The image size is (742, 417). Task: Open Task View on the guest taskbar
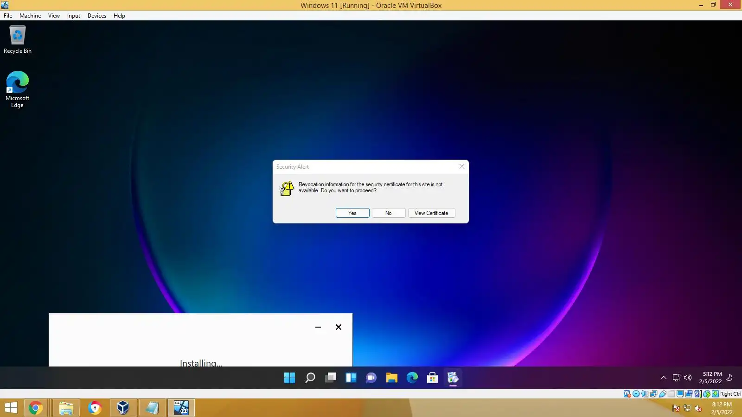pyautogui.click(x=331, y=378)
